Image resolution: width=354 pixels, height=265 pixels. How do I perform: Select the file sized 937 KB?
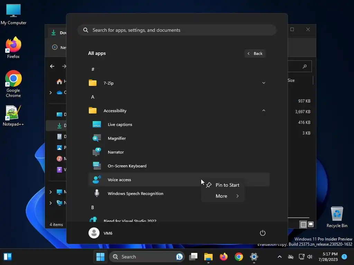[304, 101]
